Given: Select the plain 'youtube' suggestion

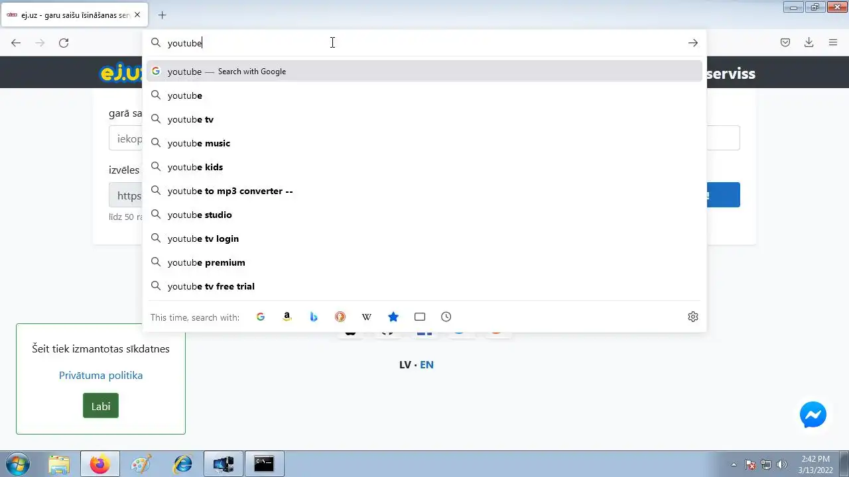Looking at the screenshot, I should click(x=424, y=95).
